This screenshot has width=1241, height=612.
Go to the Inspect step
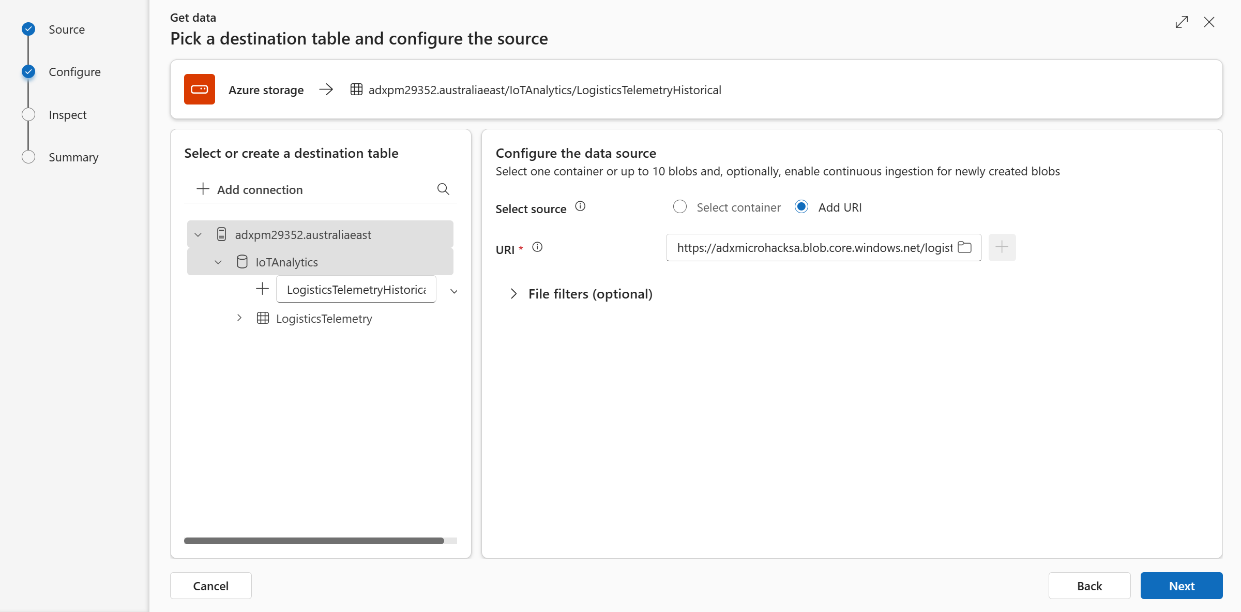[67, 115]
